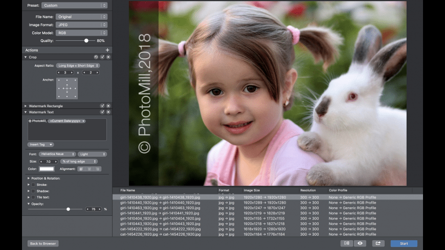
Task: Open the Light font weight dropdown
Action: pyautogui.click(x=92, y=154)
